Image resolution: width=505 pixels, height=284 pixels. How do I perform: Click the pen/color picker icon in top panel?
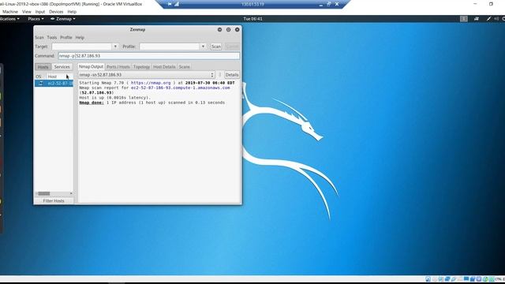point(489,19)
